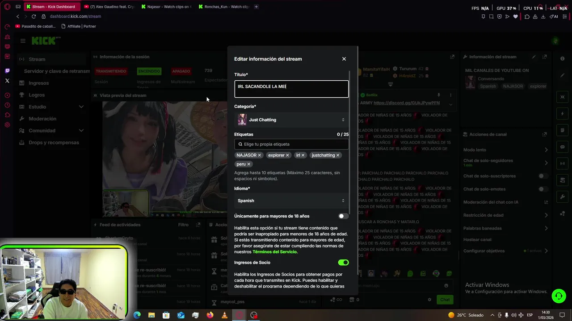
Task: Expand Configurar objetivos row
Action: (x=505, y=251)
